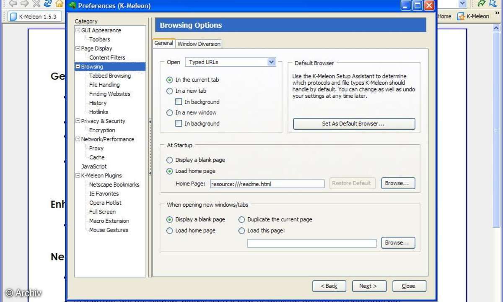This screenshot has width=503, height=302.
Task: Open the Encryption category
Action: coord(102,130)
